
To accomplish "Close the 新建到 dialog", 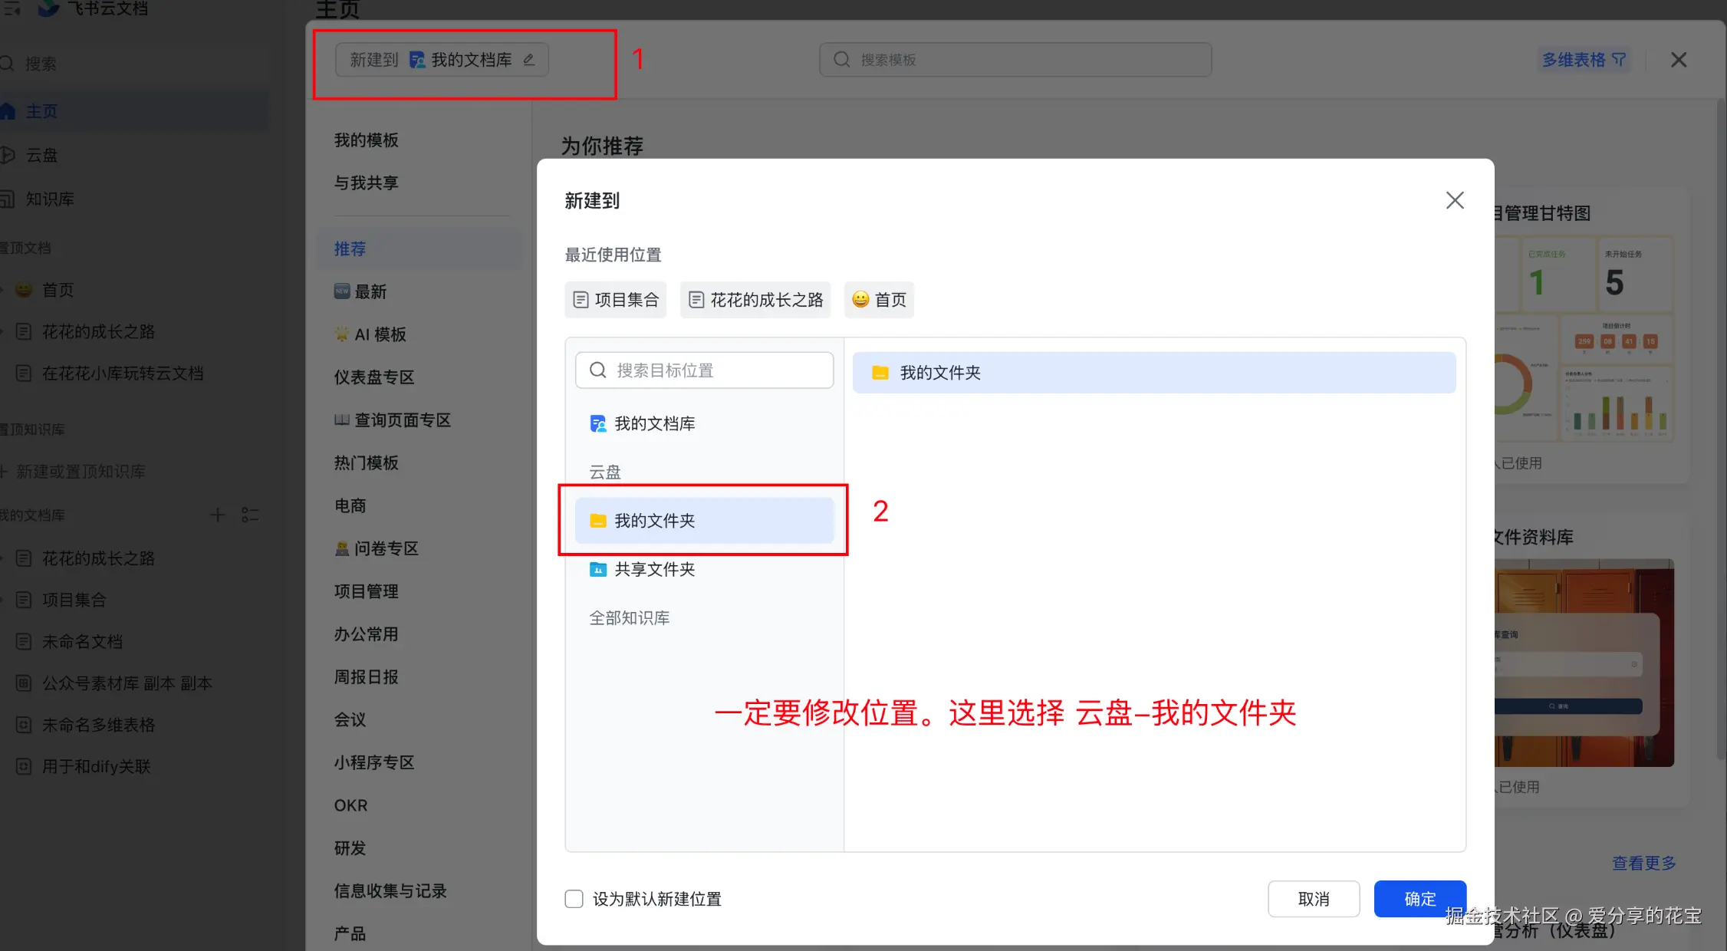I will coord(1455,200).
